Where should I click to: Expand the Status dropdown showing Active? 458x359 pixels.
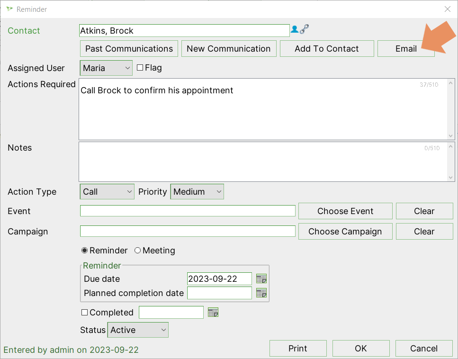click(138, 330)
